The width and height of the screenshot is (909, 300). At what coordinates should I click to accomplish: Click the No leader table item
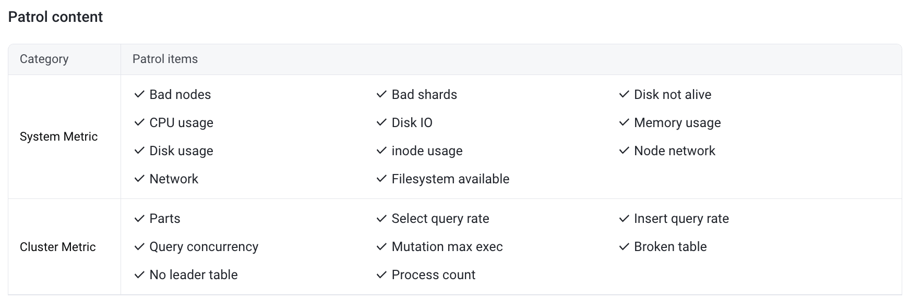[x=194, y=274]
